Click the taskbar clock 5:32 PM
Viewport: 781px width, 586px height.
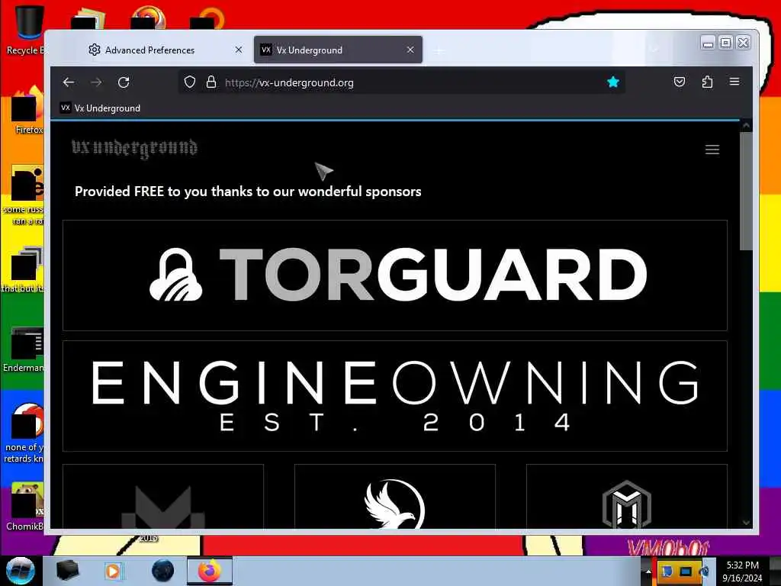[742, 571]
